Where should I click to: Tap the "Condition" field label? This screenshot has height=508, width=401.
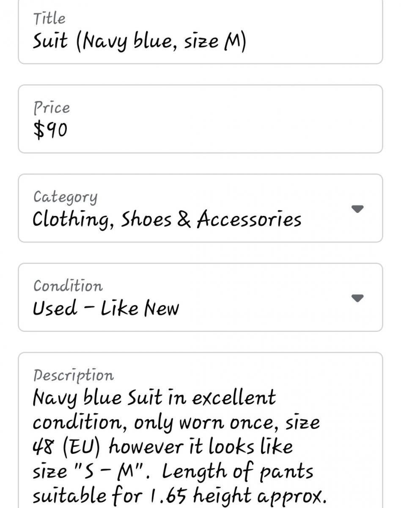[68, 286]
